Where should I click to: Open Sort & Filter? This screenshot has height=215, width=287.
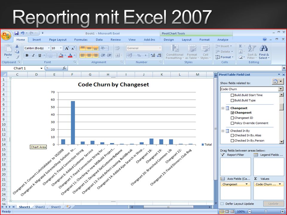point(252,52)
